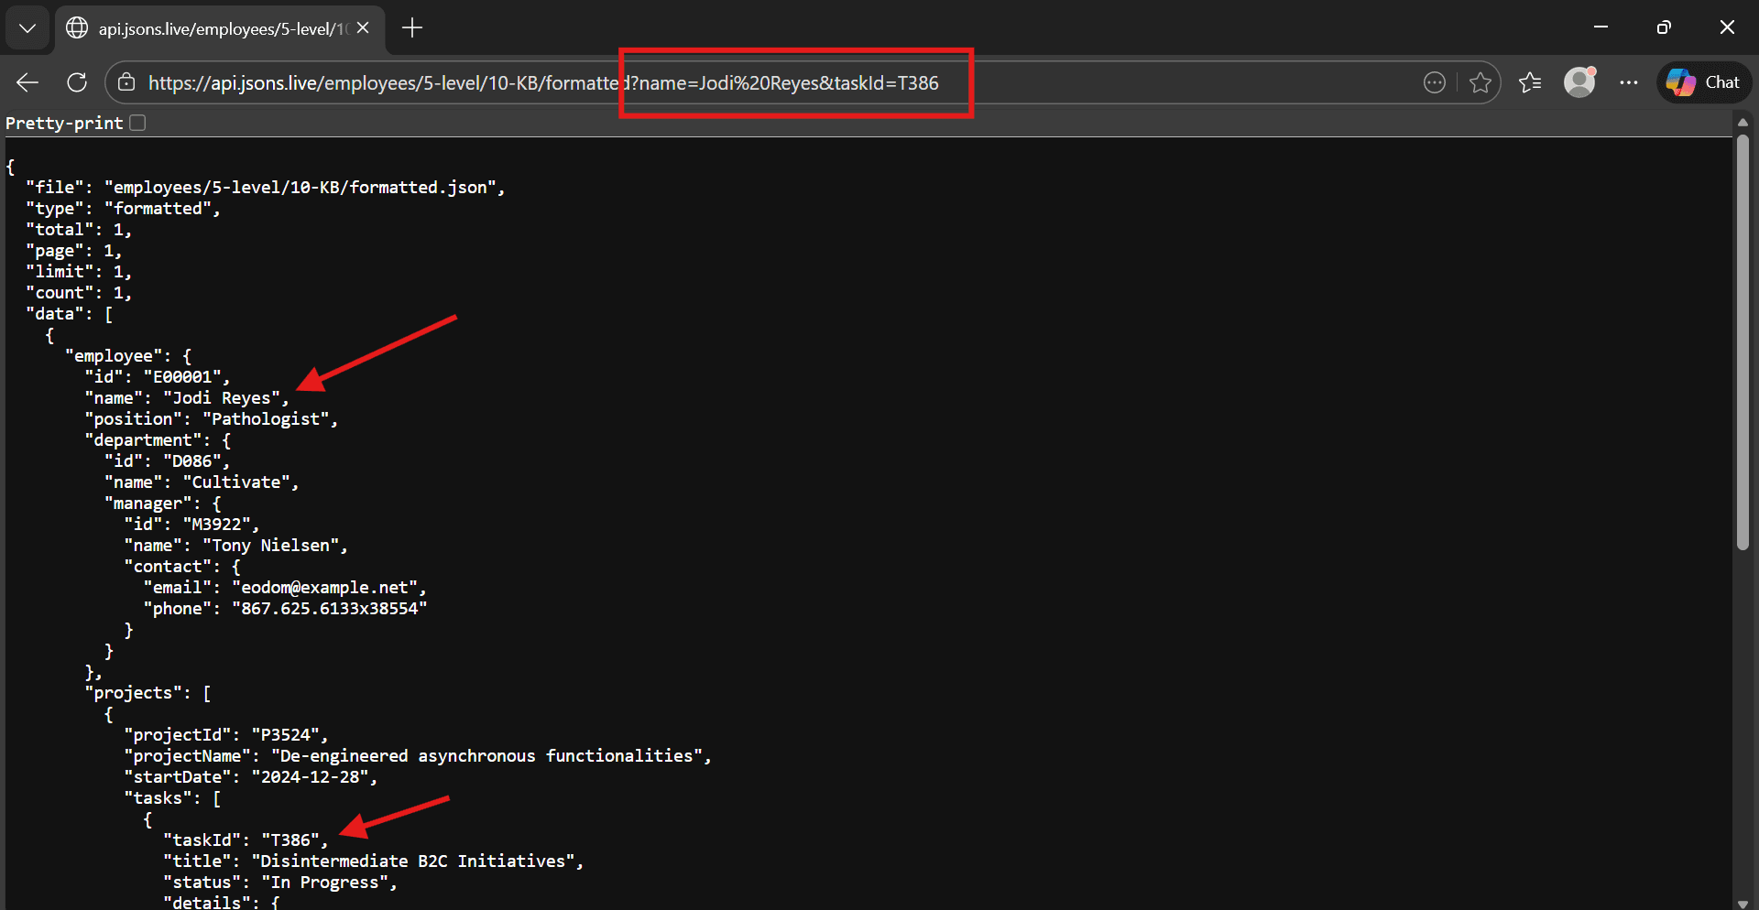The height and width of the screenshot is (910, 1759).
Task: Click the "count": 1 line
Action: tap(79, 292)
